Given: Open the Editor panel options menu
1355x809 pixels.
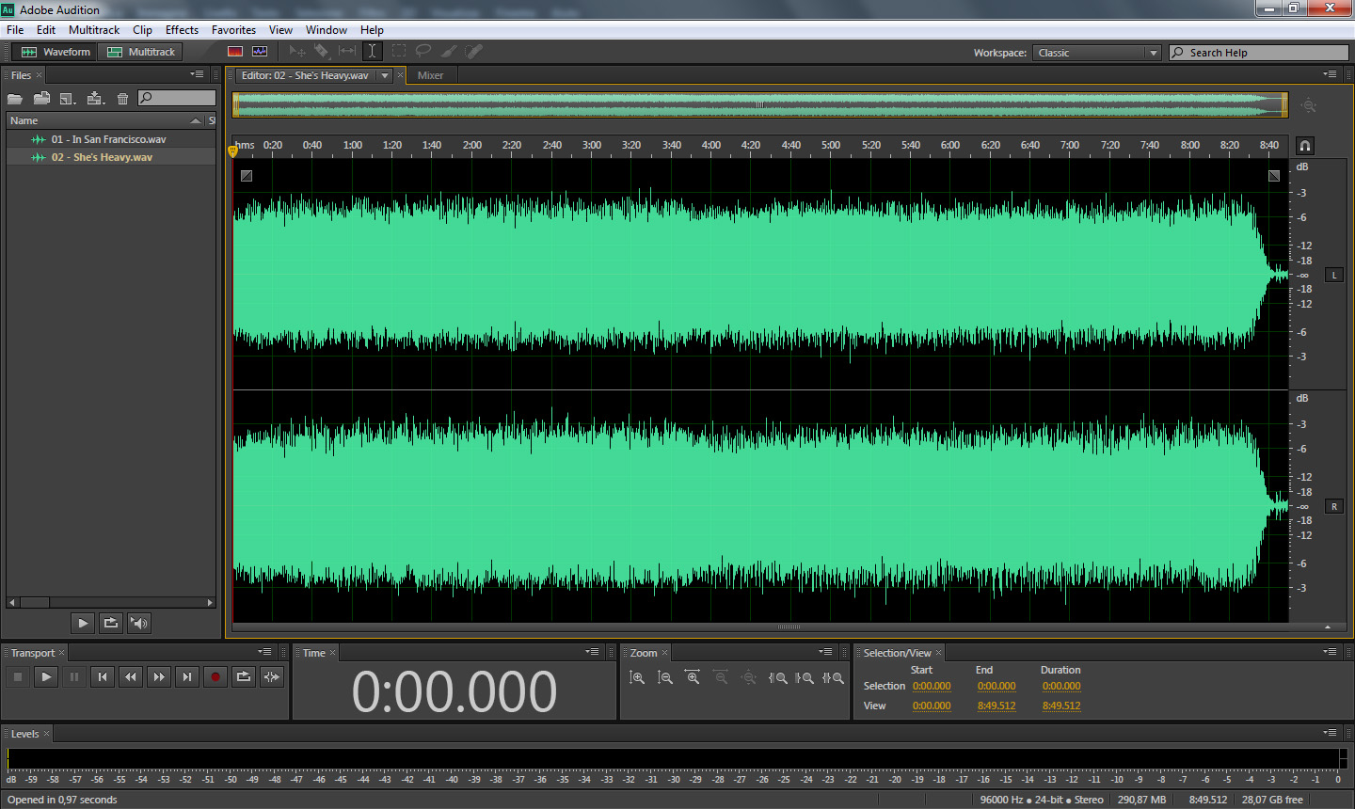Looking at the screenshot, I should click(x=1330, y=74).
